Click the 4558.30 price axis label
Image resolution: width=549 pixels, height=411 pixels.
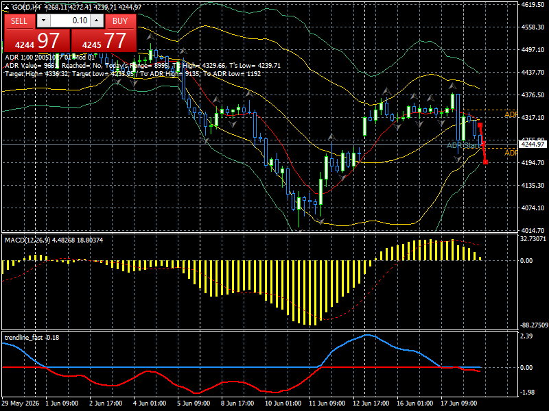tap(533, 27)
